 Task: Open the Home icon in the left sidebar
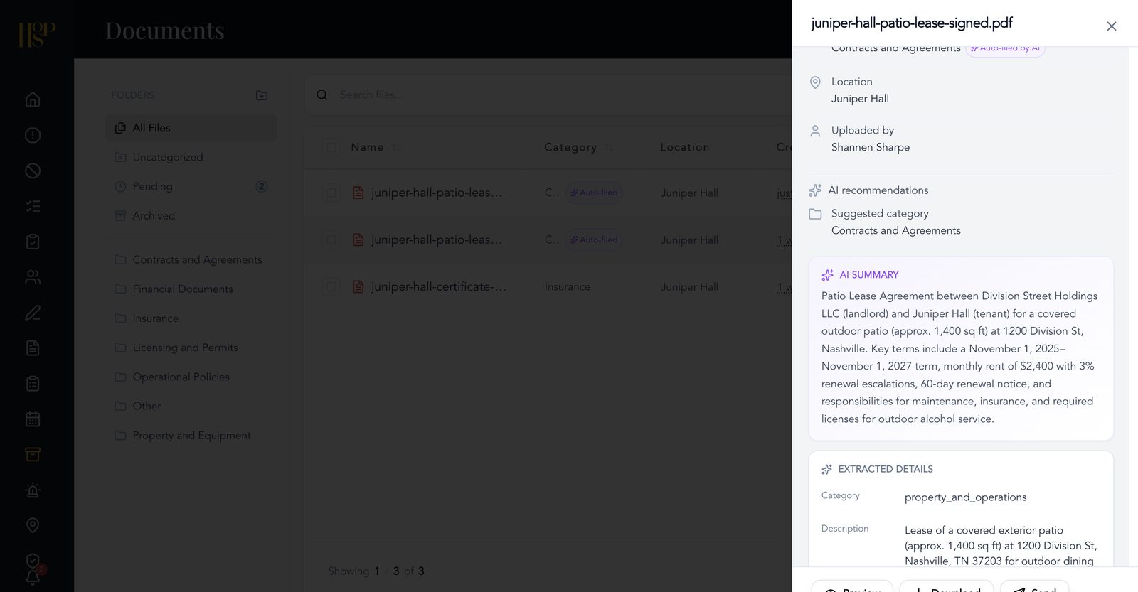[x=33, y=99]
